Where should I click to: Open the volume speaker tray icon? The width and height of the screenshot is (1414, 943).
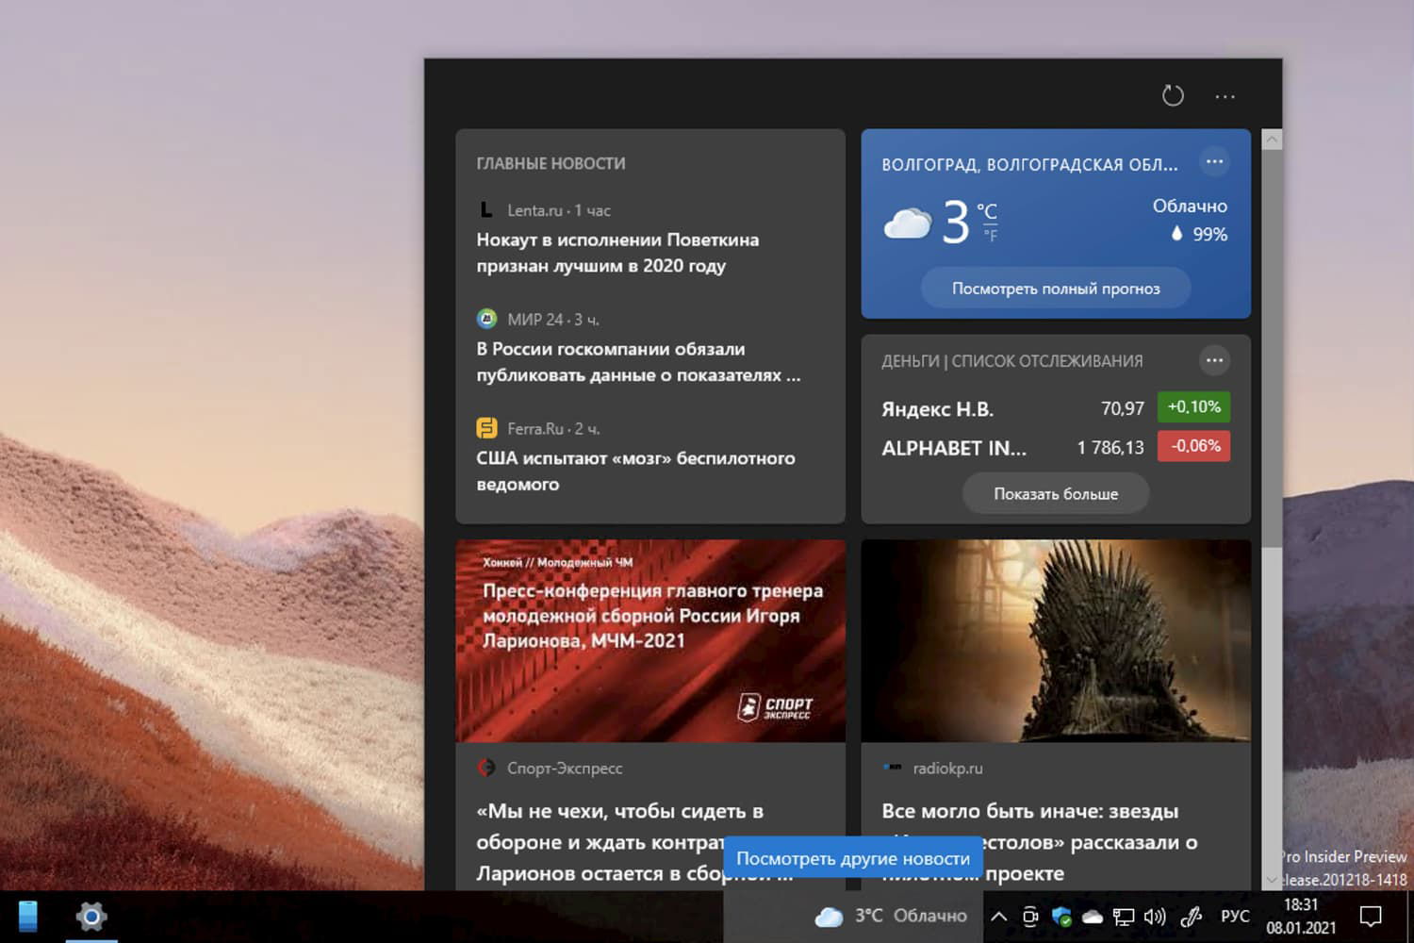pos(1154,917)
